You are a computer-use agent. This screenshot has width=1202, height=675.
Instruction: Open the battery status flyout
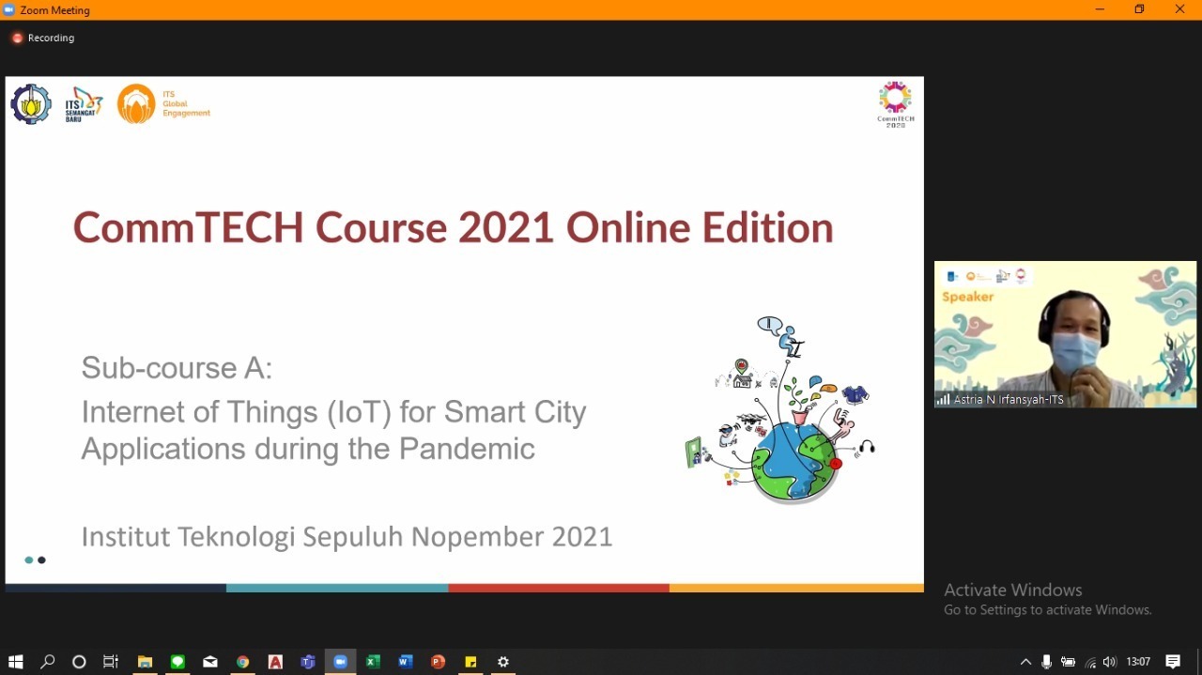[x=1068, y=662]
